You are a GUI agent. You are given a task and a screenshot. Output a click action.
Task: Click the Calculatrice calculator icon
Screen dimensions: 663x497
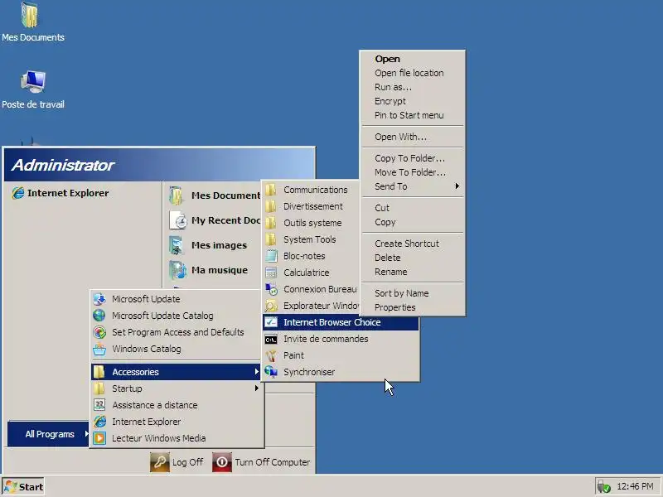[271, 273]
